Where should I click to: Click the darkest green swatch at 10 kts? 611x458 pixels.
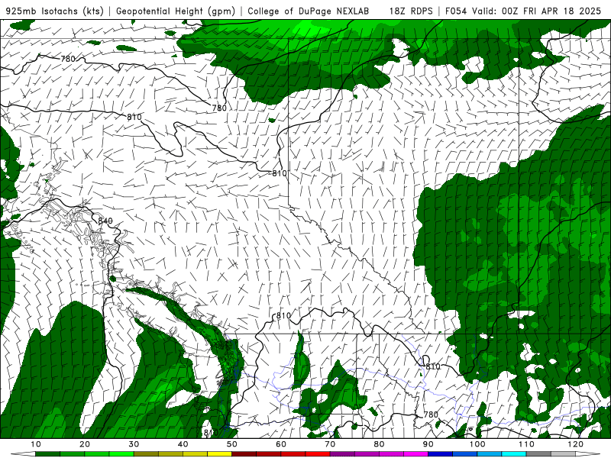tap(47, 454)
